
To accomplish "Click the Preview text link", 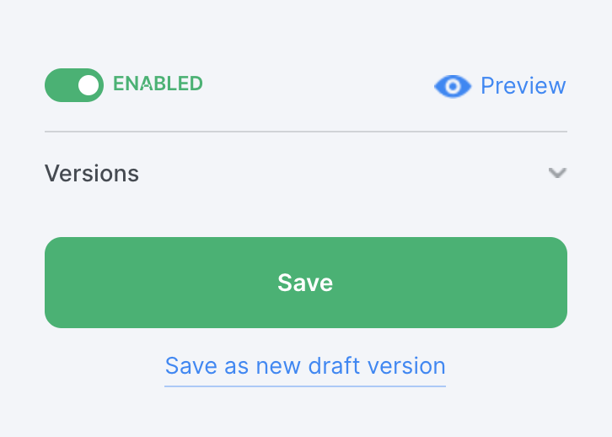I will pos(523,85).
